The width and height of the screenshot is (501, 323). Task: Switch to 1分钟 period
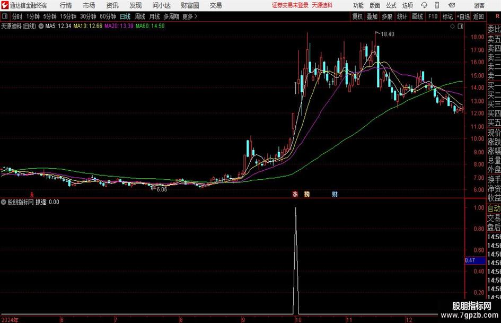click(x=33, y=16)
